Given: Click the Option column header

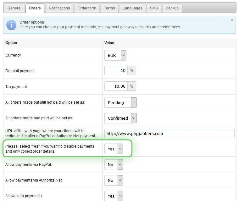Looking at the screenshot, I should (11, 43).
